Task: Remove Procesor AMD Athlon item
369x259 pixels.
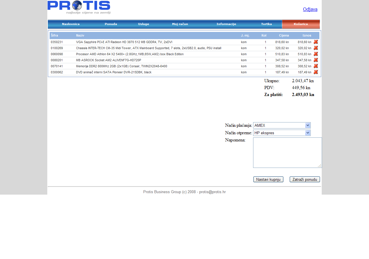Action: [x=316, y=54]
